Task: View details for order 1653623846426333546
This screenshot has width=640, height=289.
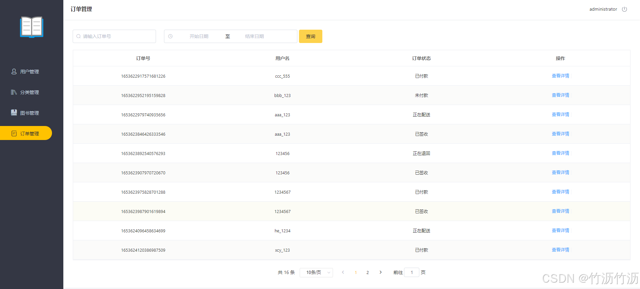Action: click(x=560, y=134)
